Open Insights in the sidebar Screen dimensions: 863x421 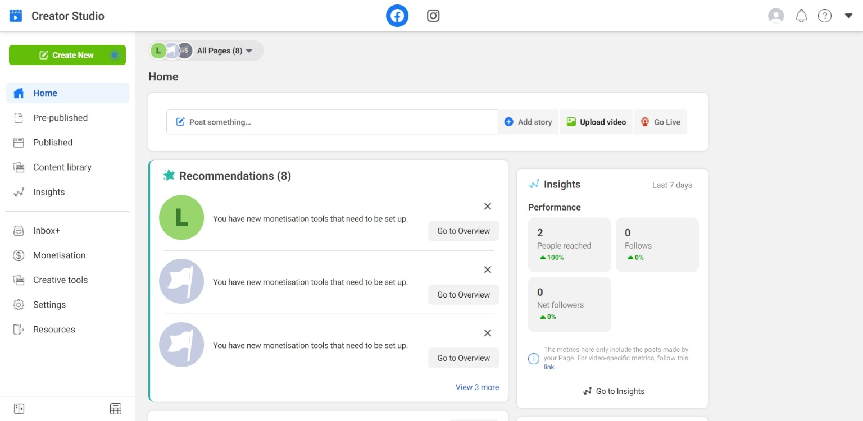67,192
